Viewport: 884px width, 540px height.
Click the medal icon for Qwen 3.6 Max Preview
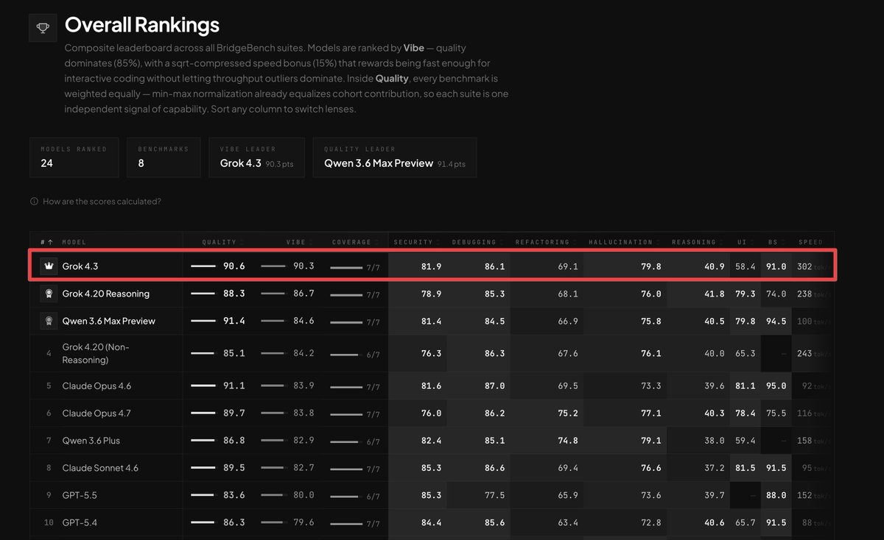(x=49, y=321)
